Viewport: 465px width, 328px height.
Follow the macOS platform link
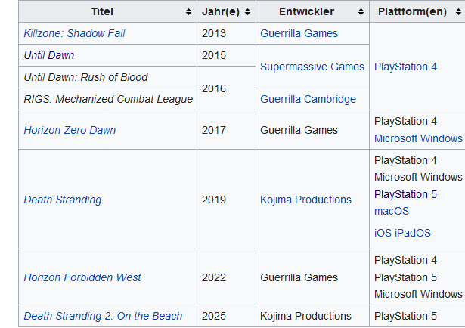392,211
